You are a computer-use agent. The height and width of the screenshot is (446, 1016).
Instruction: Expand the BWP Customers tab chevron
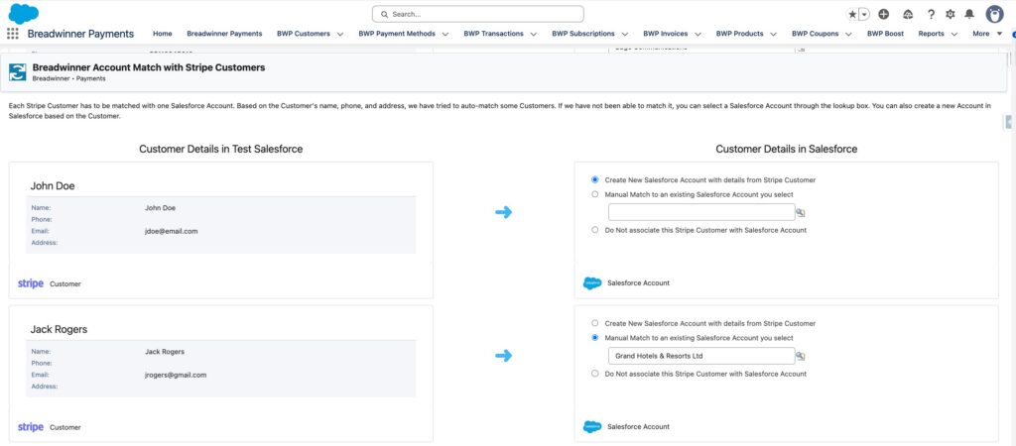[340, 35]
